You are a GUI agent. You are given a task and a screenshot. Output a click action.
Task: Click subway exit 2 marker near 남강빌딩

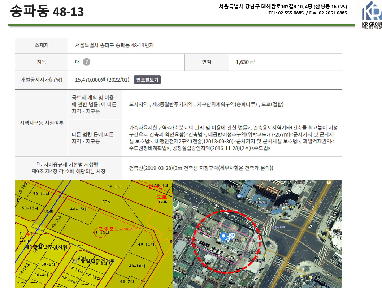291,207
